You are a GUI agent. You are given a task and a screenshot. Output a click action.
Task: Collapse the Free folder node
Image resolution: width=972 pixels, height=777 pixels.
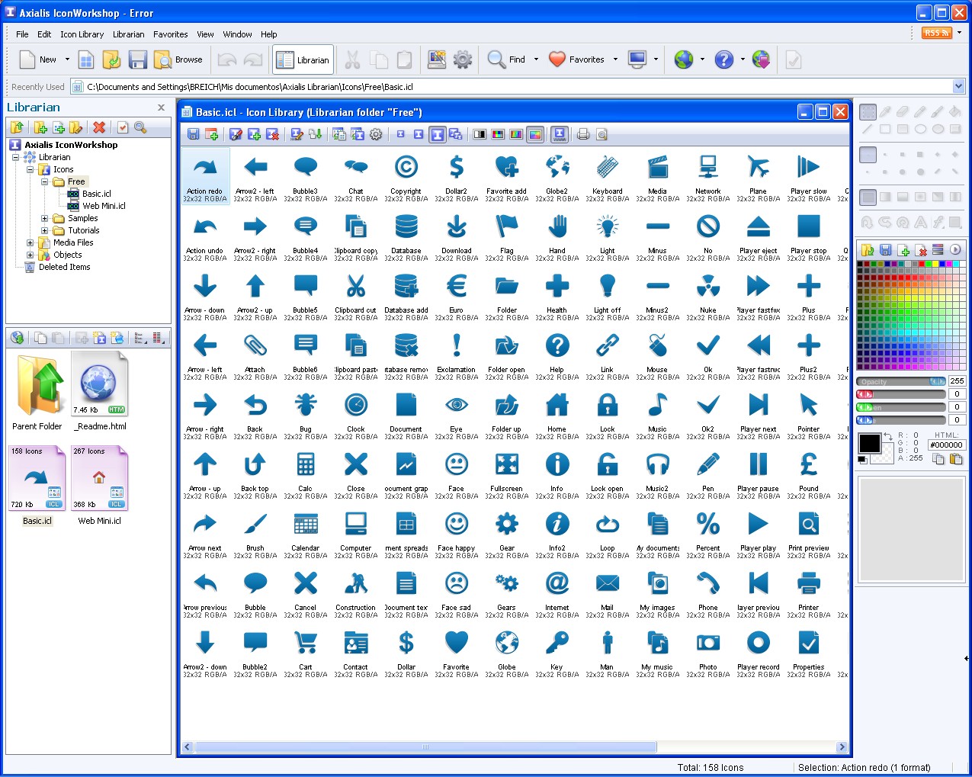(x=44, y=181)
